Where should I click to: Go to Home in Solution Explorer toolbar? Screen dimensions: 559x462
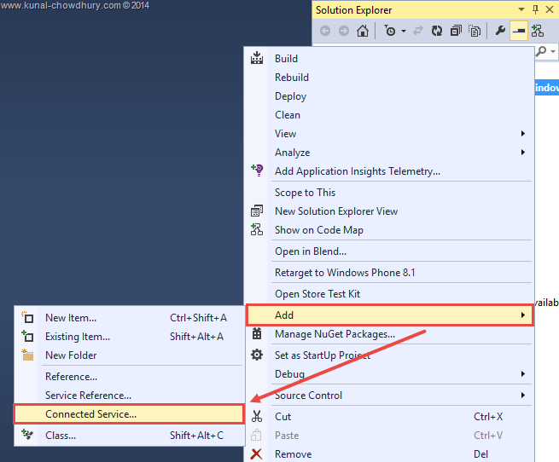click(363, 31)
